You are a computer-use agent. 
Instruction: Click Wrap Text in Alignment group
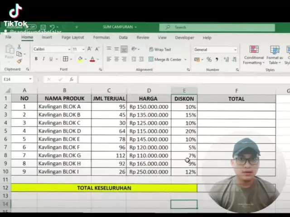[160, 49]
